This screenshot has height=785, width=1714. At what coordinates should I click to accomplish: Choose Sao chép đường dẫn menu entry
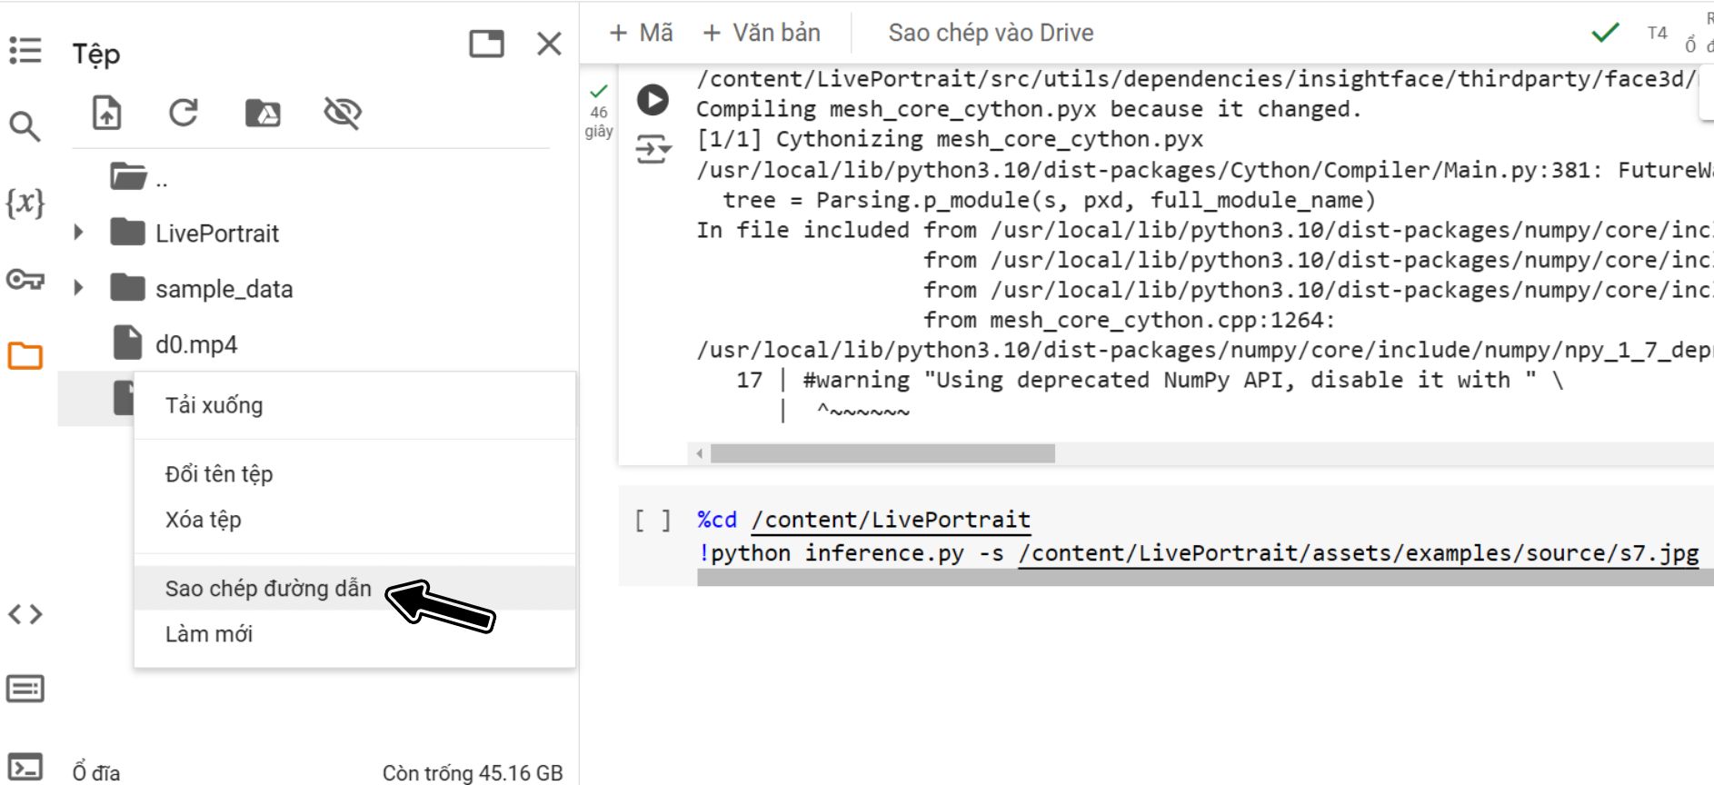(x=354, y=588)
